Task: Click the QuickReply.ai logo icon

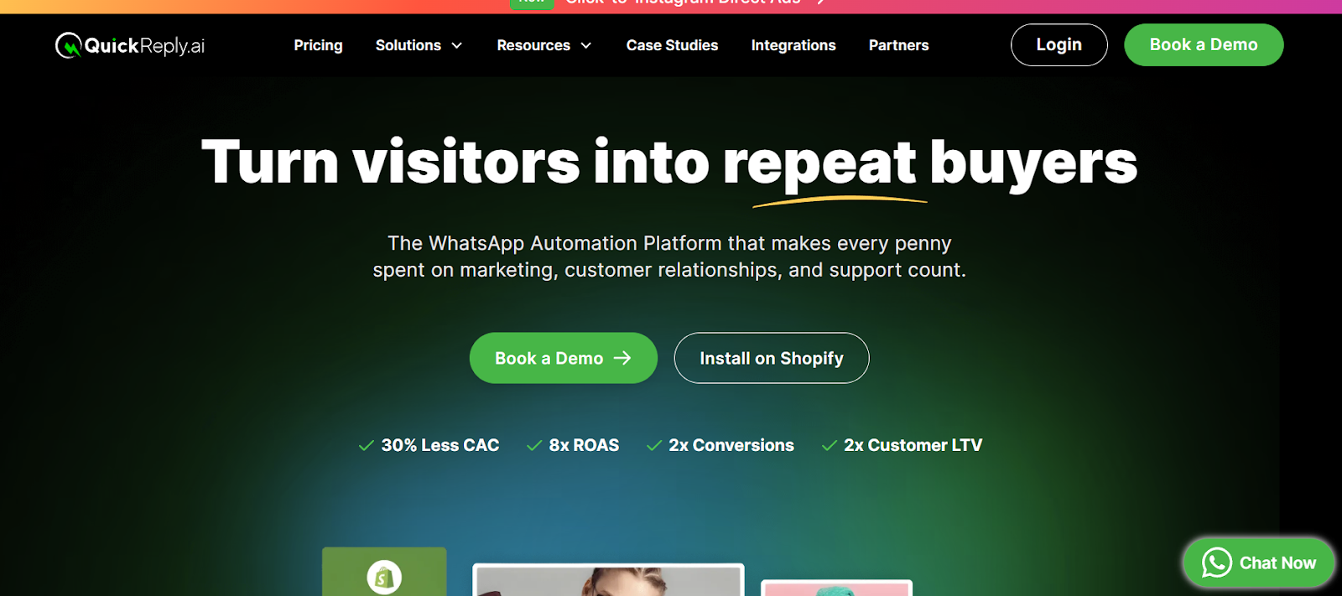Action: click(68, 45)
